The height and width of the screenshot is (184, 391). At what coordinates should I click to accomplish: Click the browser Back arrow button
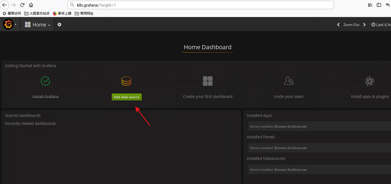[x=4, y=5]
